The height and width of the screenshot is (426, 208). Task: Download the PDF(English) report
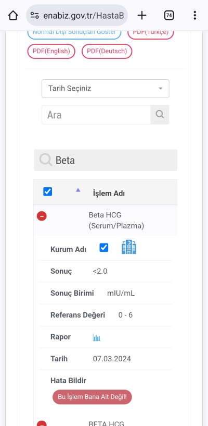click(x=51, y=51)
